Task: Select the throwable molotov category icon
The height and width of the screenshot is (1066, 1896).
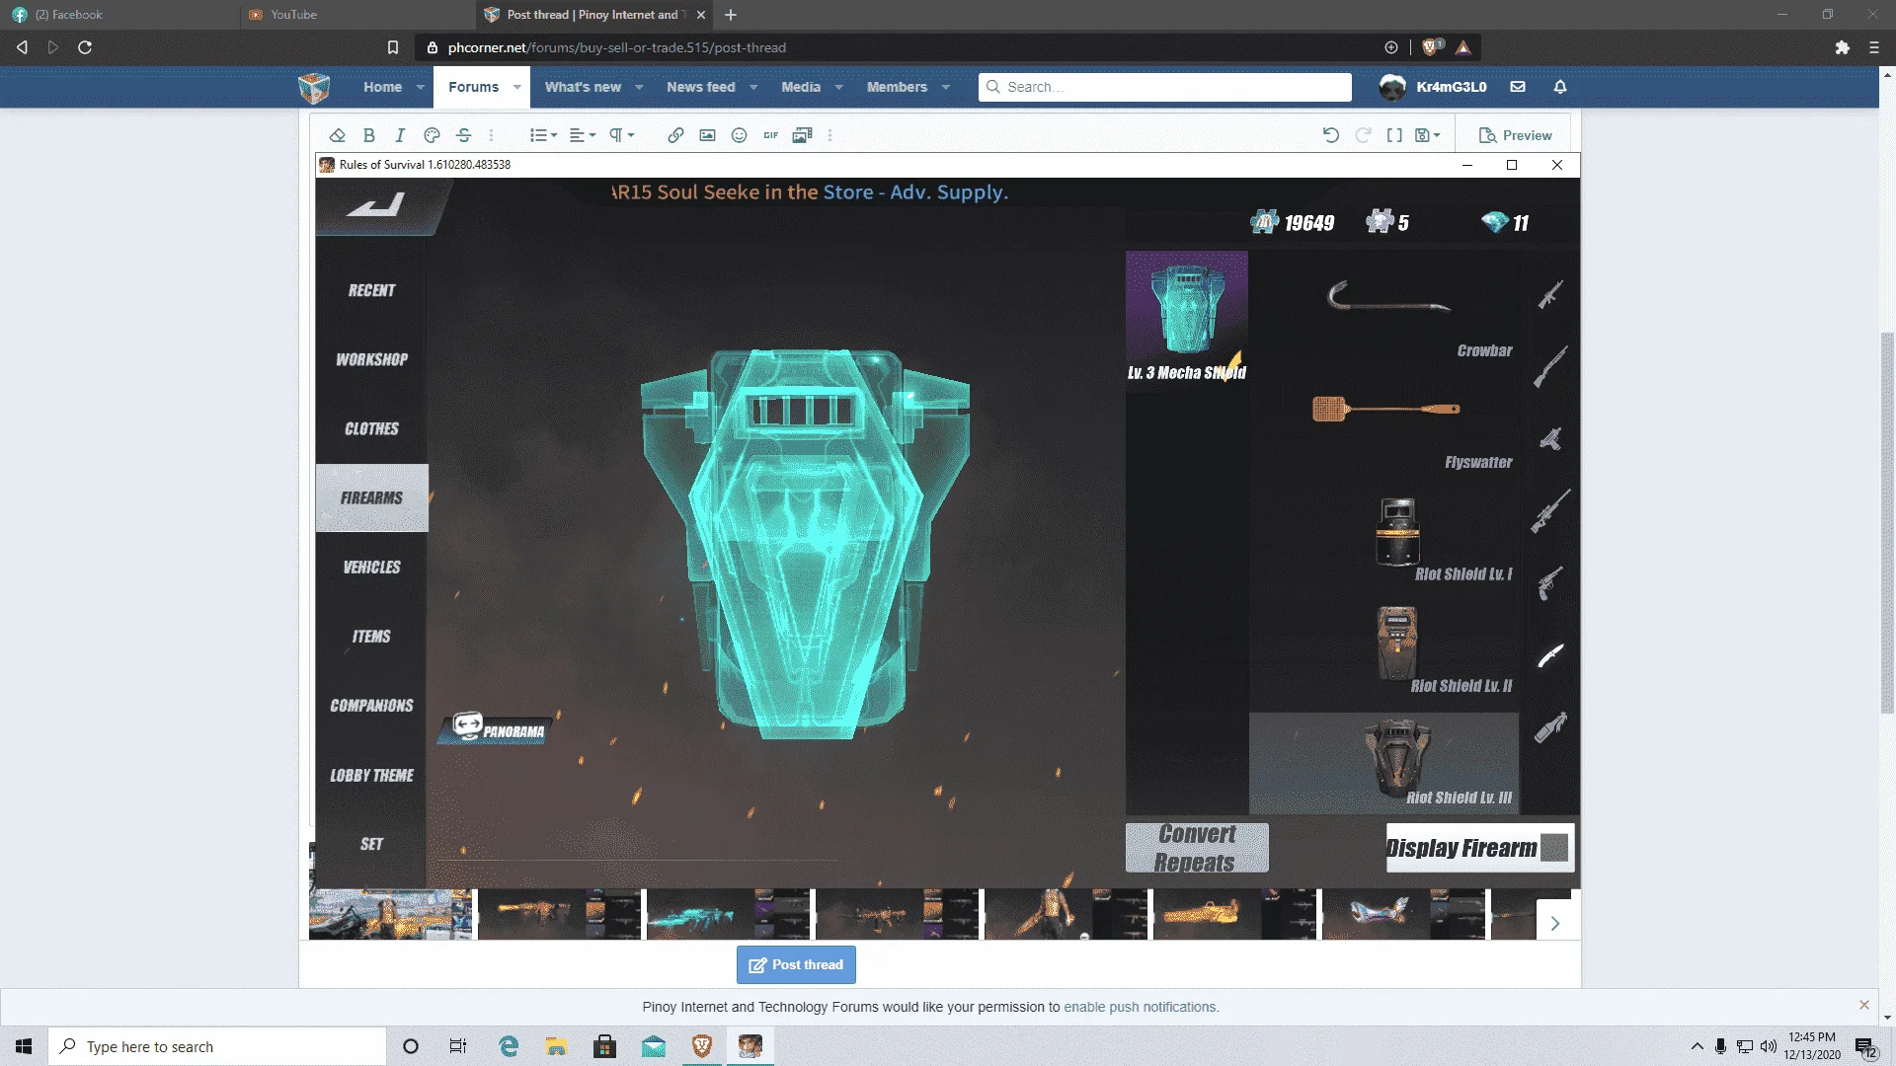Action: 1550,727
